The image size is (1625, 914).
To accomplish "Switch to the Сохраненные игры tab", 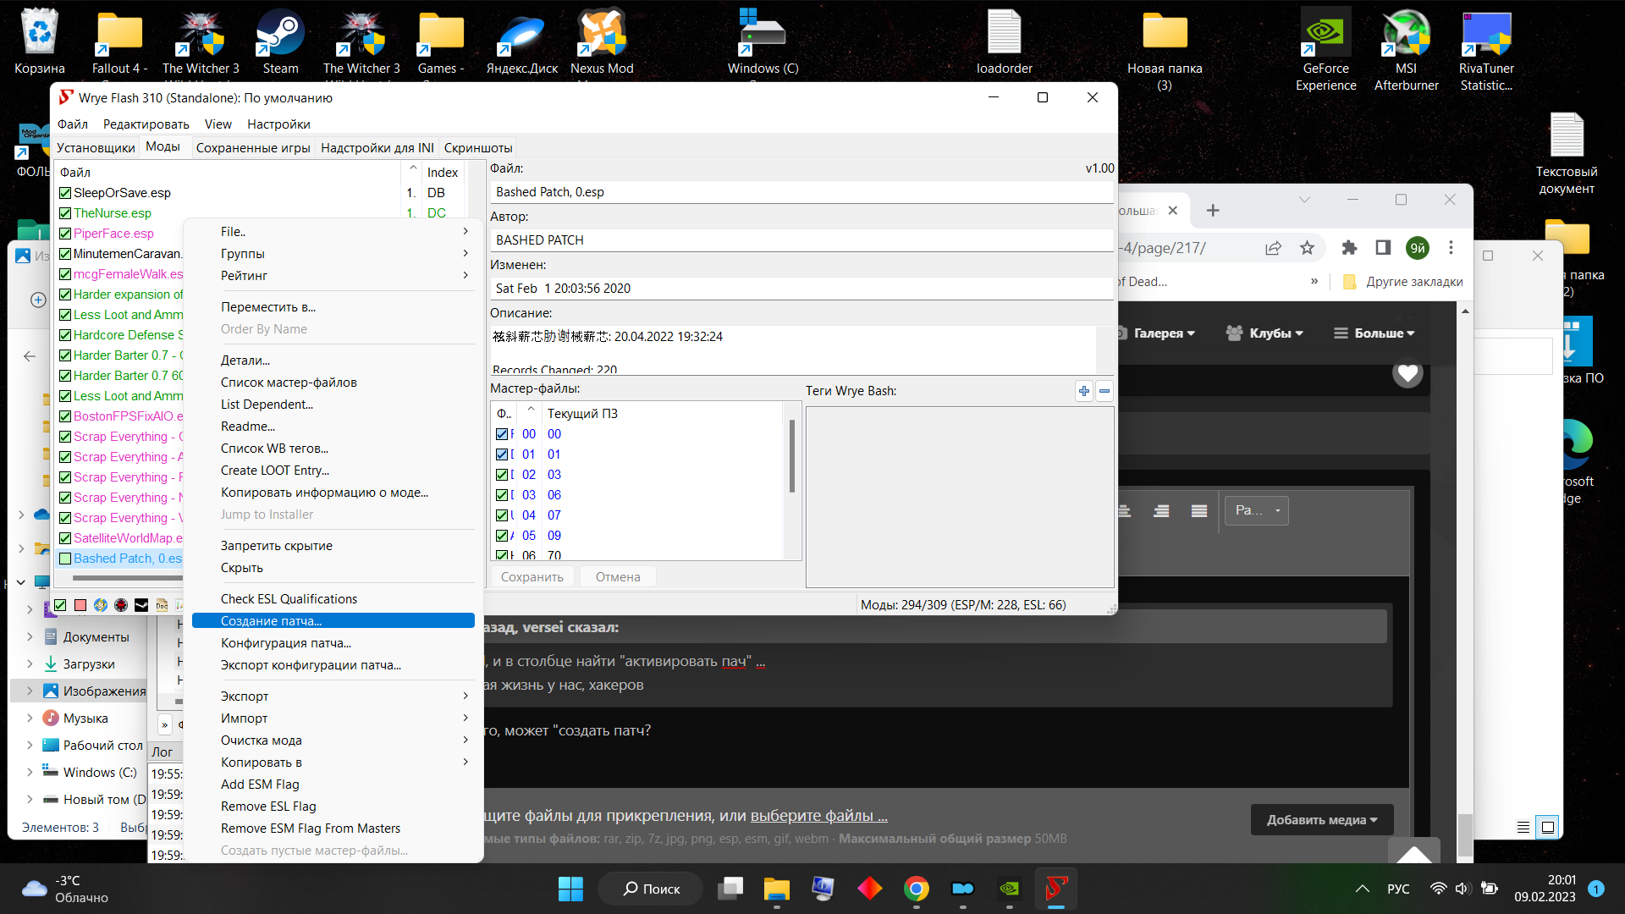I will point(253,148).
